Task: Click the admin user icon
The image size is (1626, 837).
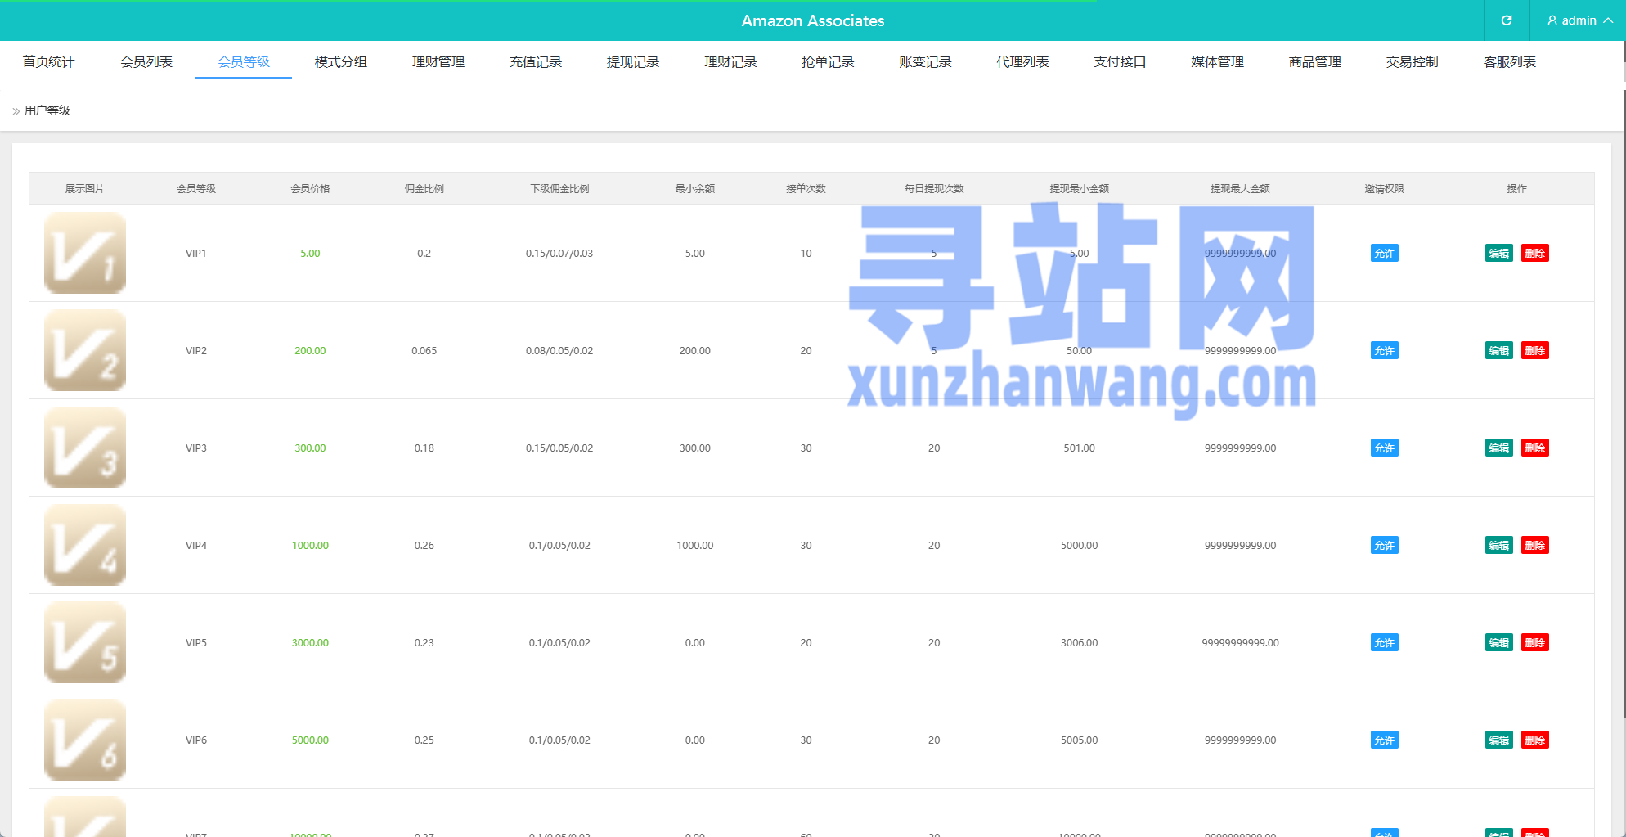Action: click(x=1552, y=20)
